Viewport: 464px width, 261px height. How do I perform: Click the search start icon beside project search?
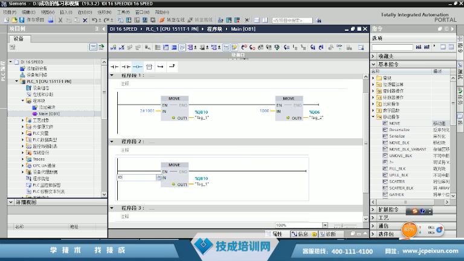click(318, 20)
